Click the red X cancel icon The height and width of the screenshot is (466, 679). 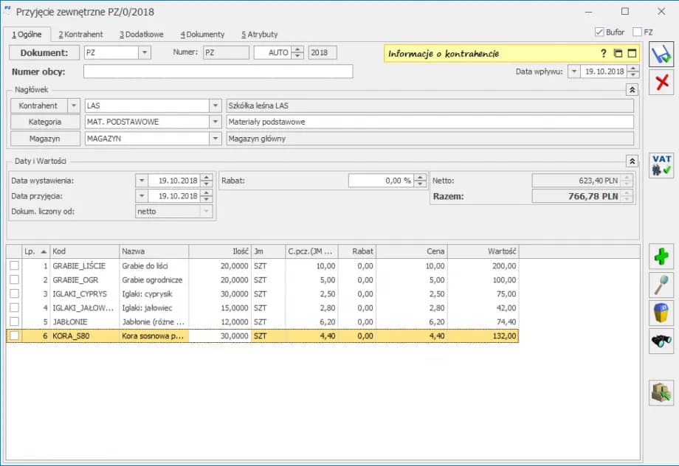click(x=661, y=83)
